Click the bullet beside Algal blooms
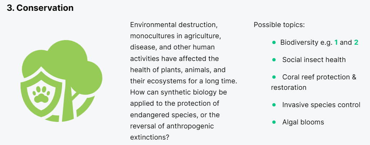 tap(274, 122)
